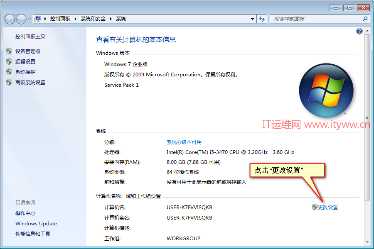Click the Windows logo image

tap(326, 90)
